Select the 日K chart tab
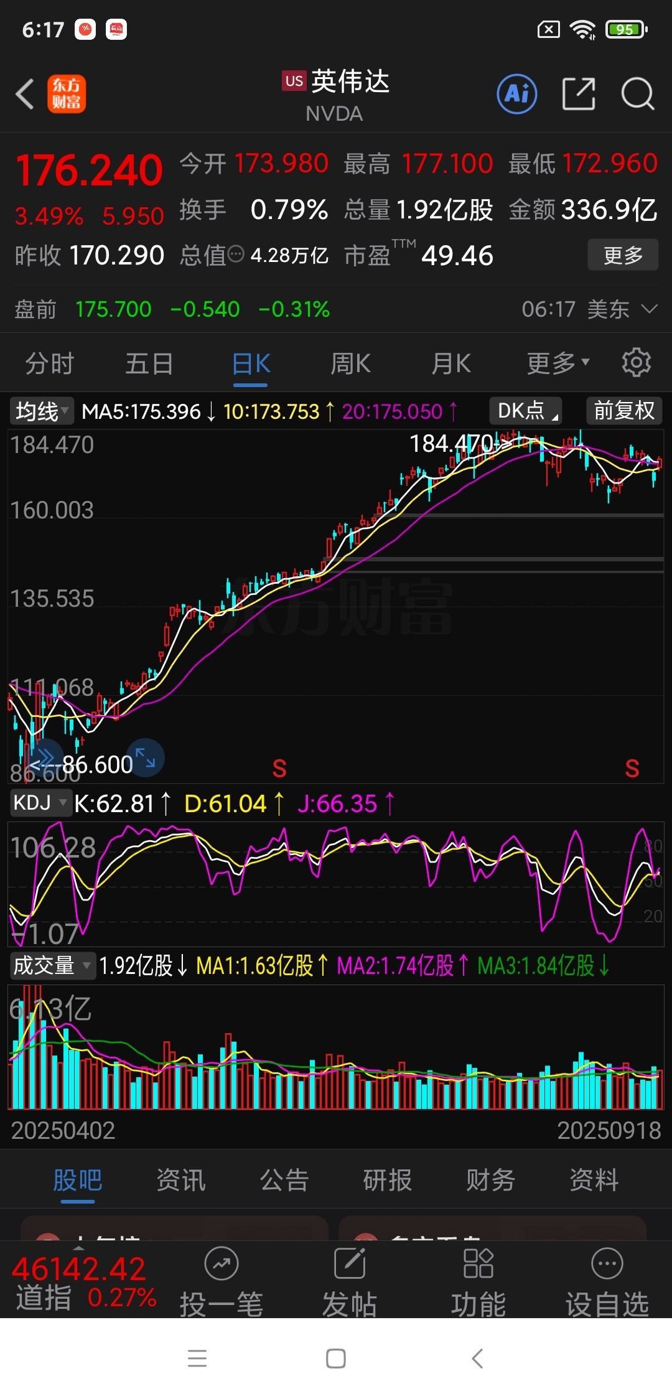The image size is (672, 1399). 251,363
